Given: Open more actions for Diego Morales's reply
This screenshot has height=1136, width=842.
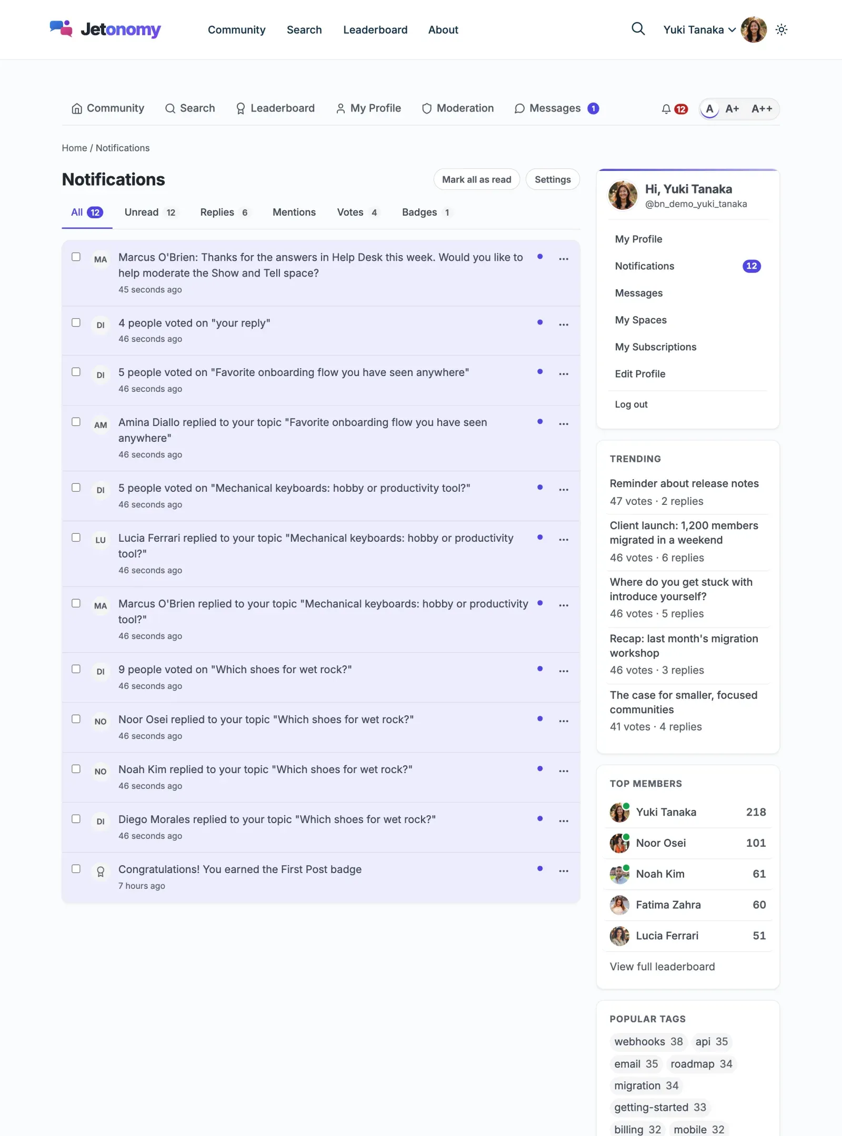Looking at the screenshot, I should (x=564, y=821).
